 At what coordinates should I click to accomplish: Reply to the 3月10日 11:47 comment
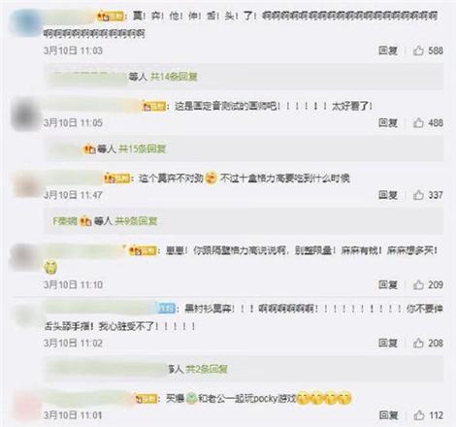coord(388,195)
